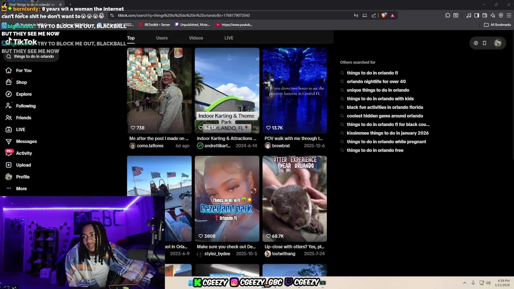Open the profile avatar menu top right

click(498, 43)
